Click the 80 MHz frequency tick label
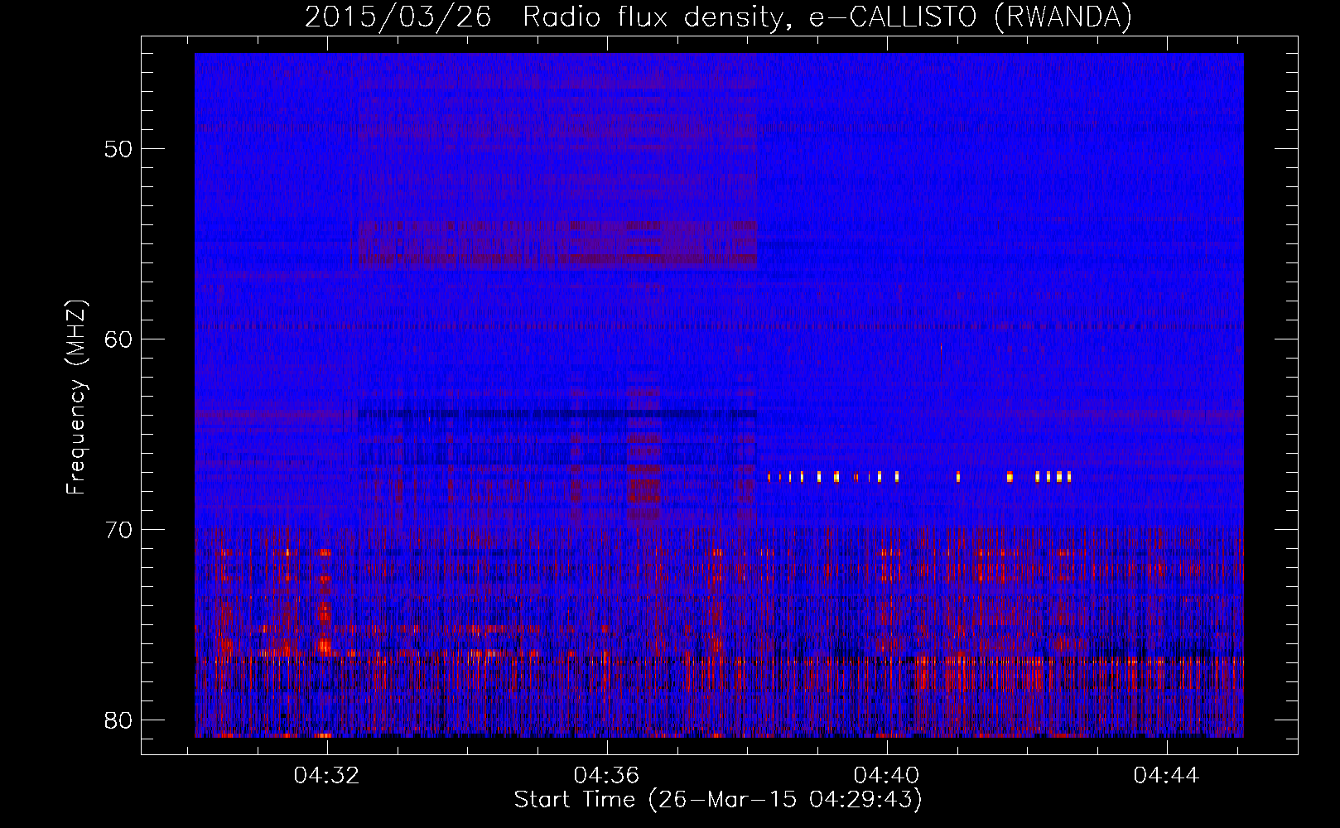The image size is (1340, 828). pos(118,720)
